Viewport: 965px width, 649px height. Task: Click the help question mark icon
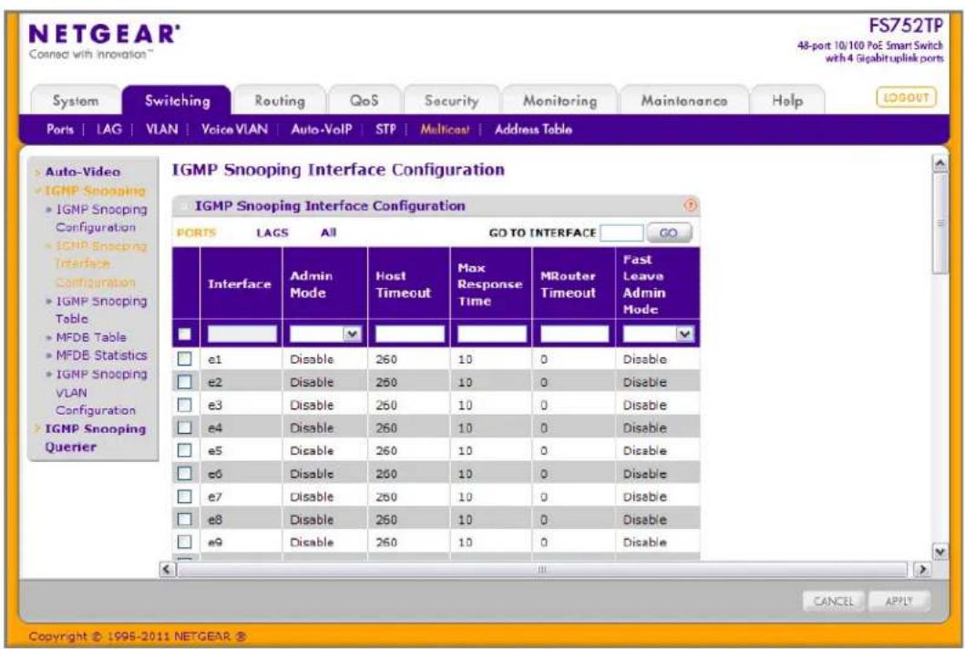tap(691, 206)
